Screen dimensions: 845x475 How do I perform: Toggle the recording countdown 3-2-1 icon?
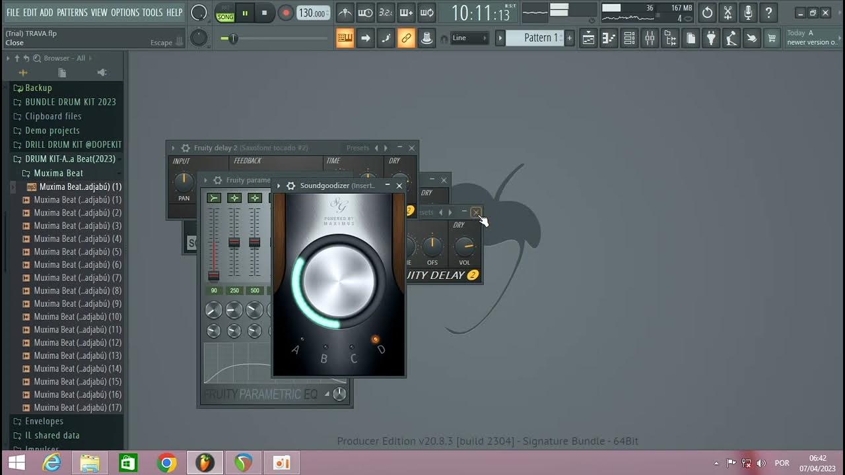coord(386,13)
